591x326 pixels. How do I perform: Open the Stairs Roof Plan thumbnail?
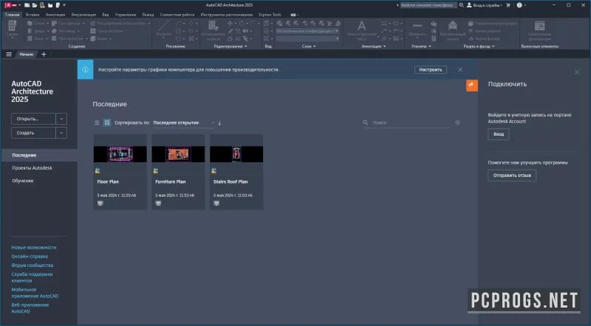236,154
